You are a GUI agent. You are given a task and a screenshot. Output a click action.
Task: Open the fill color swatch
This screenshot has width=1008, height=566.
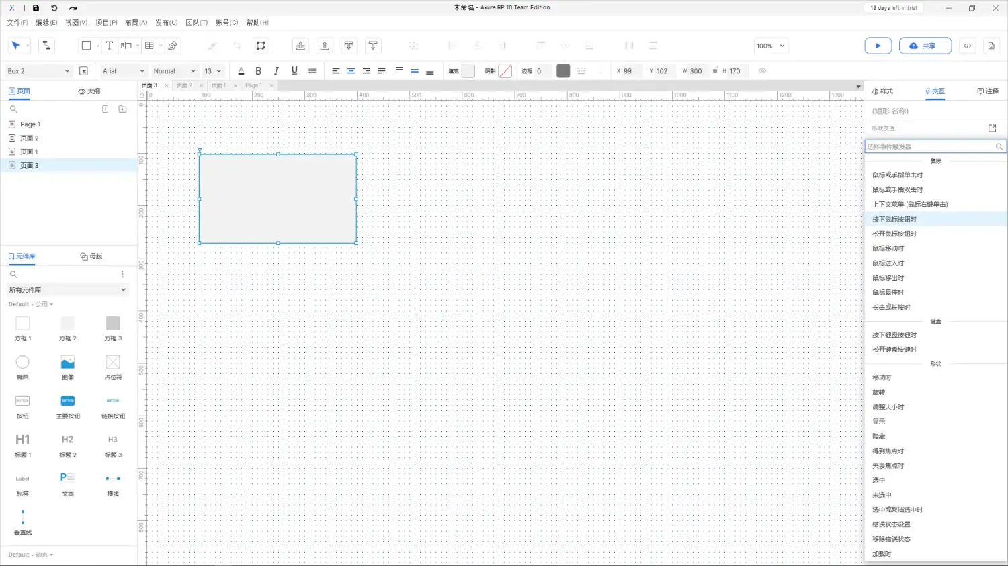[468, 71]
